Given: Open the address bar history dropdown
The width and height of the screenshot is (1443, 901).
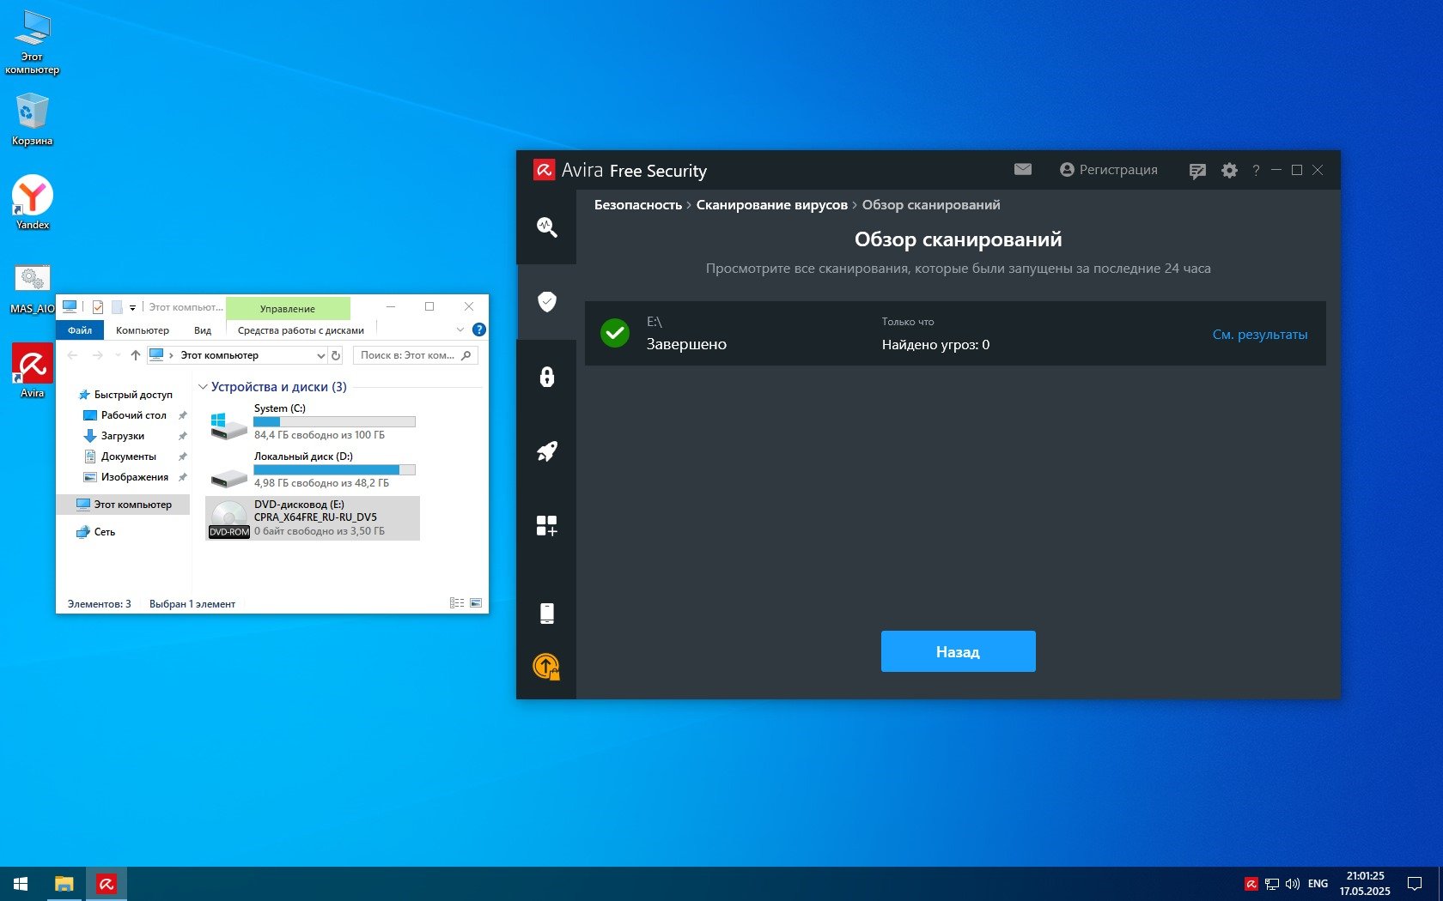Looking at the screenshot, I should (x=320, y=355).
